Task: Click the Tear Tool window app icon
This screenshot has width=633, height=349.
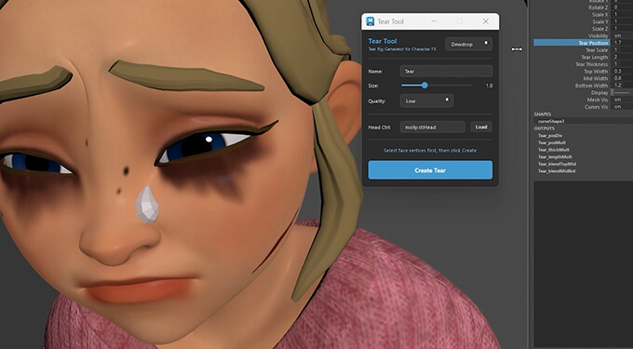Action: (370, 21)
